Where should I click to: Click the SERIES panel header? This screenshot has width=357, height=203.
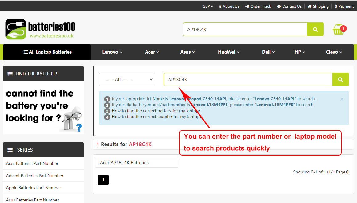(43, 150)
